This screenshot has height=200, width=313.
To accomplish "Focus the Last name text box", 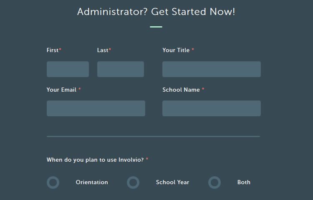I will click(x=120, y=69).
